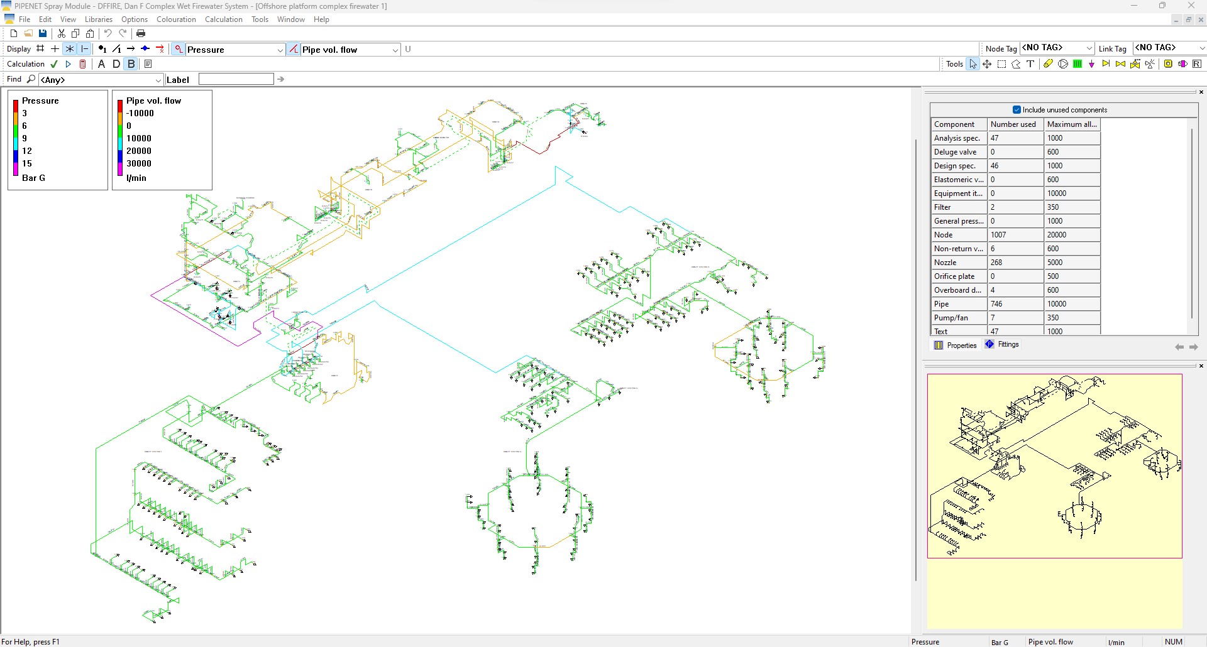This screenshot has width=1207, height=647.
Task: Switch to the Properties tab
Action: 956,345
